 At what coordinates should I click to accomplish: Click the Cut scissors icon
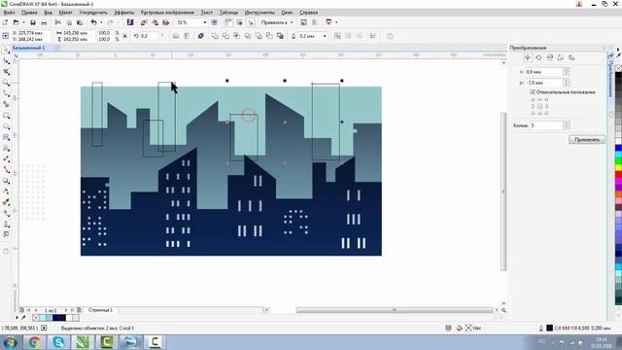pyautogui.click(x=58, y=22)
